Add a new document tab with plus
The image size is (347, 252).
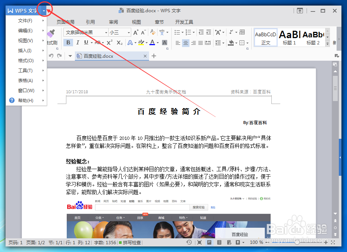[x=154, y=56]
